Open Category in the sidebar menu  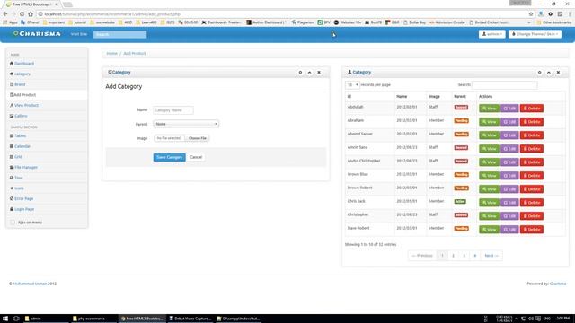(x=22, y=74)
